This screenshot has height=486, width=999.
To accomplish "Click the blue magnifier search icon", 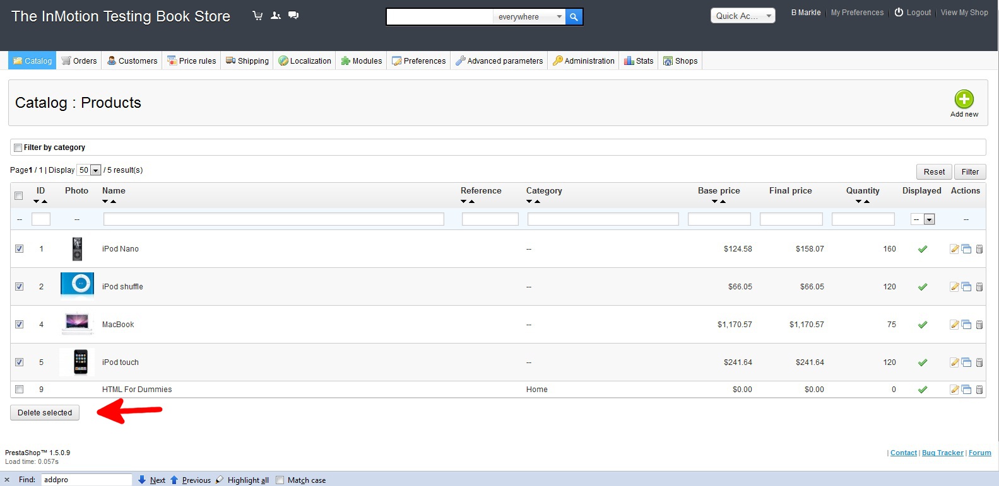I will coord(574,17).
